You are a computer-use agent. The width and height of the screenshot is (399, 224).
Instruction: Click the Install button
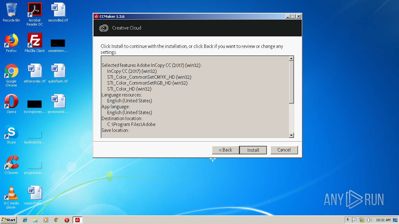pyautogui.click(x=253, y=150)
